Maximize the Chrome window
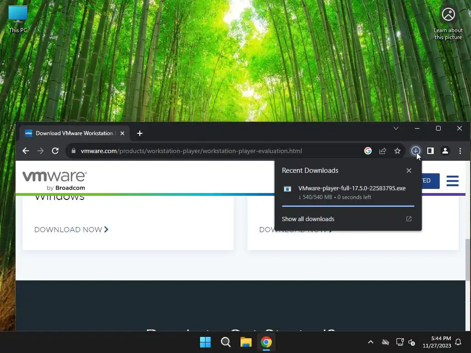 [438, 129]
